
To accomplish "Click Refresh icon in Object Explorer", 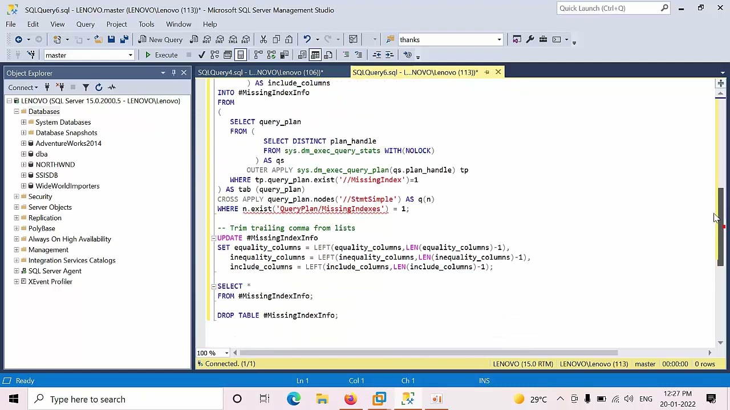I will pos(99,87).
